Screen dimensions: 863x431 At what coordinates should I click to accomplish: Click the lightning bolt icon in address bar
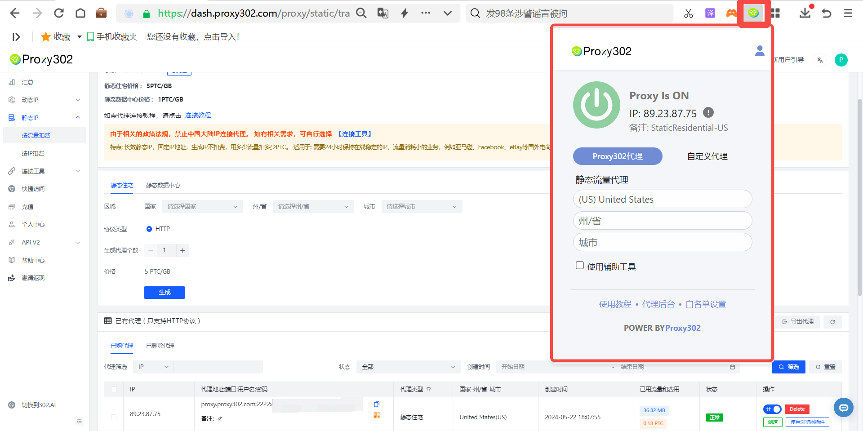coord(405,13)
